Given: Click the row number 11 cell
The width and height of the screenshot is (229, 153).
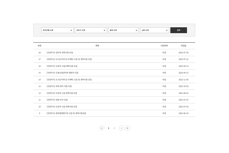Looking at the screenshot, I should pyautogui.click(x=40, y=100).
